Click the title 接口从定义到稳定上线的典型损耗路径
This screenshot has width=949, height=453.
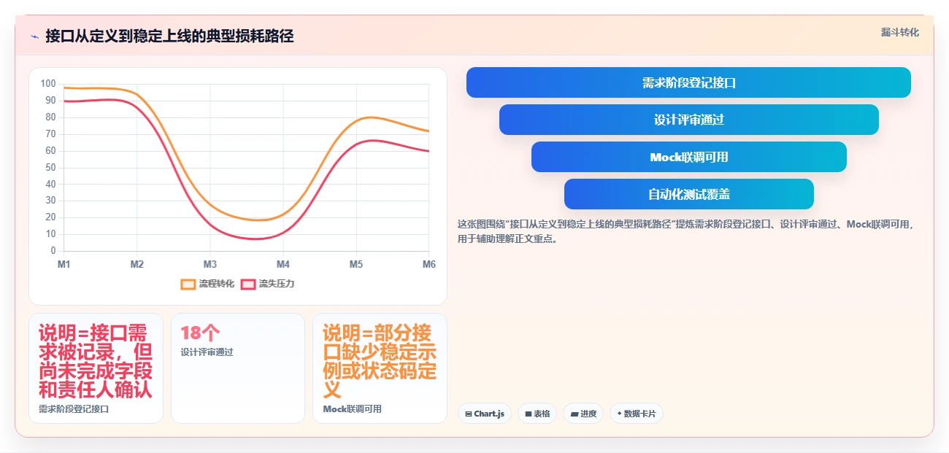[169, 36]
